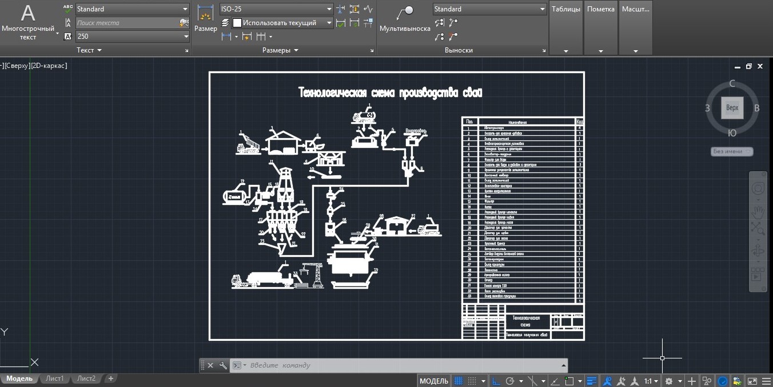Open the ISO-25 dimension style dropdown
This screenshot has width=773, height=387.
(x=276, y=9)
